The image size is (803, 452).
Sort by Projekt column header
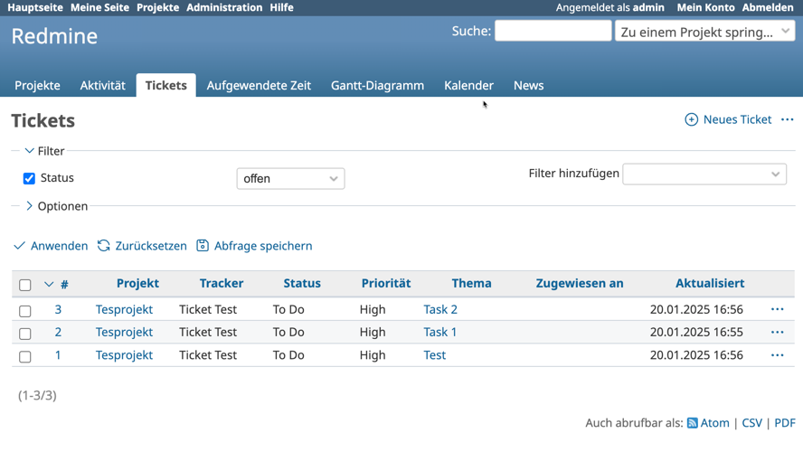[137, 284]
